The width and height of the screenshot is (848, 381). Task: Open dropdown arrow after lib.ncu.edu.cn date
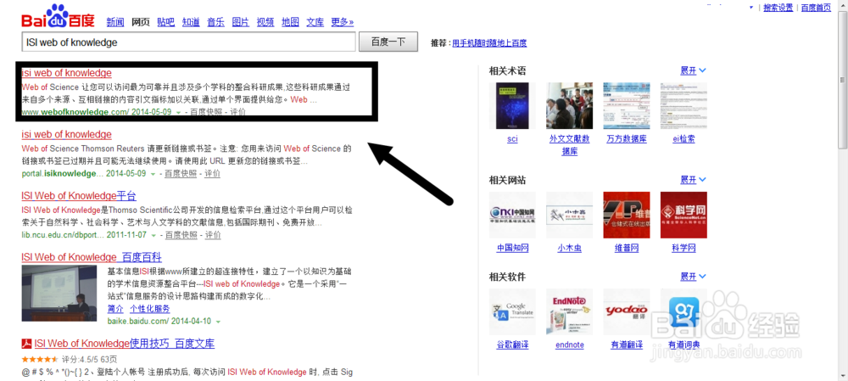click(x=153, y=235)
